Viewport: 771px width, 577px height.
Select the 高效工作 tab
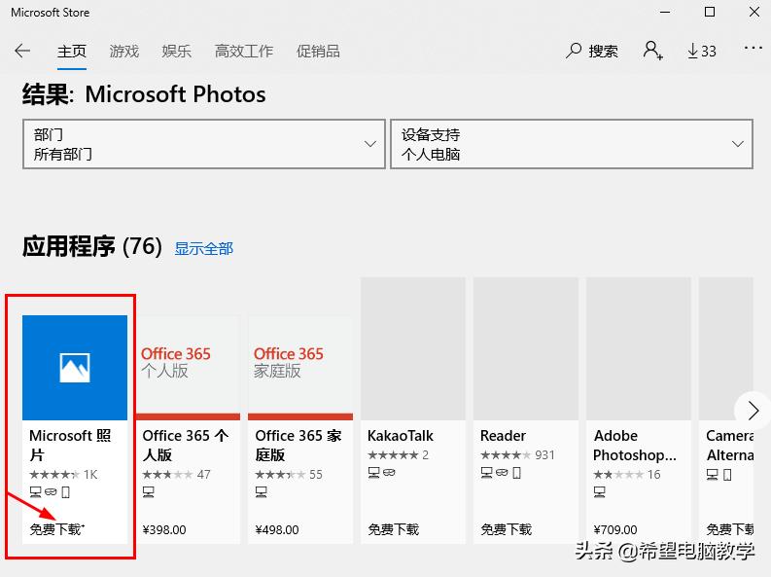244,52
